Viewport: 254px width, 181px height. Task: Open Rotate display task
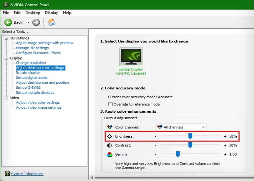28,73
